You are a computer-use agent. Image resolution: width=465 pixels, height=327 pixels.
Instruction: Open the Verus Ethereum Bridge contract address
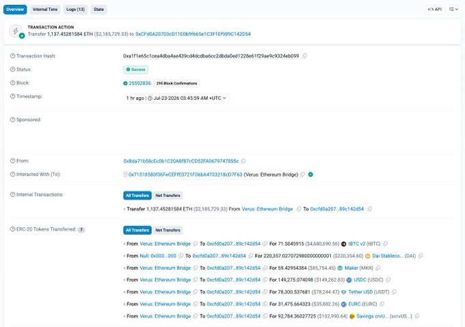click(185, 174)
